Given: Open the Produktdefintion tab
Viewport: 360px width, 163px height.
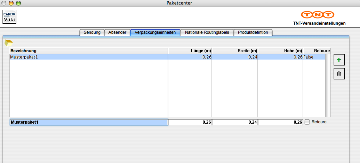Looking at the screenshot, I should click(253, 32).
